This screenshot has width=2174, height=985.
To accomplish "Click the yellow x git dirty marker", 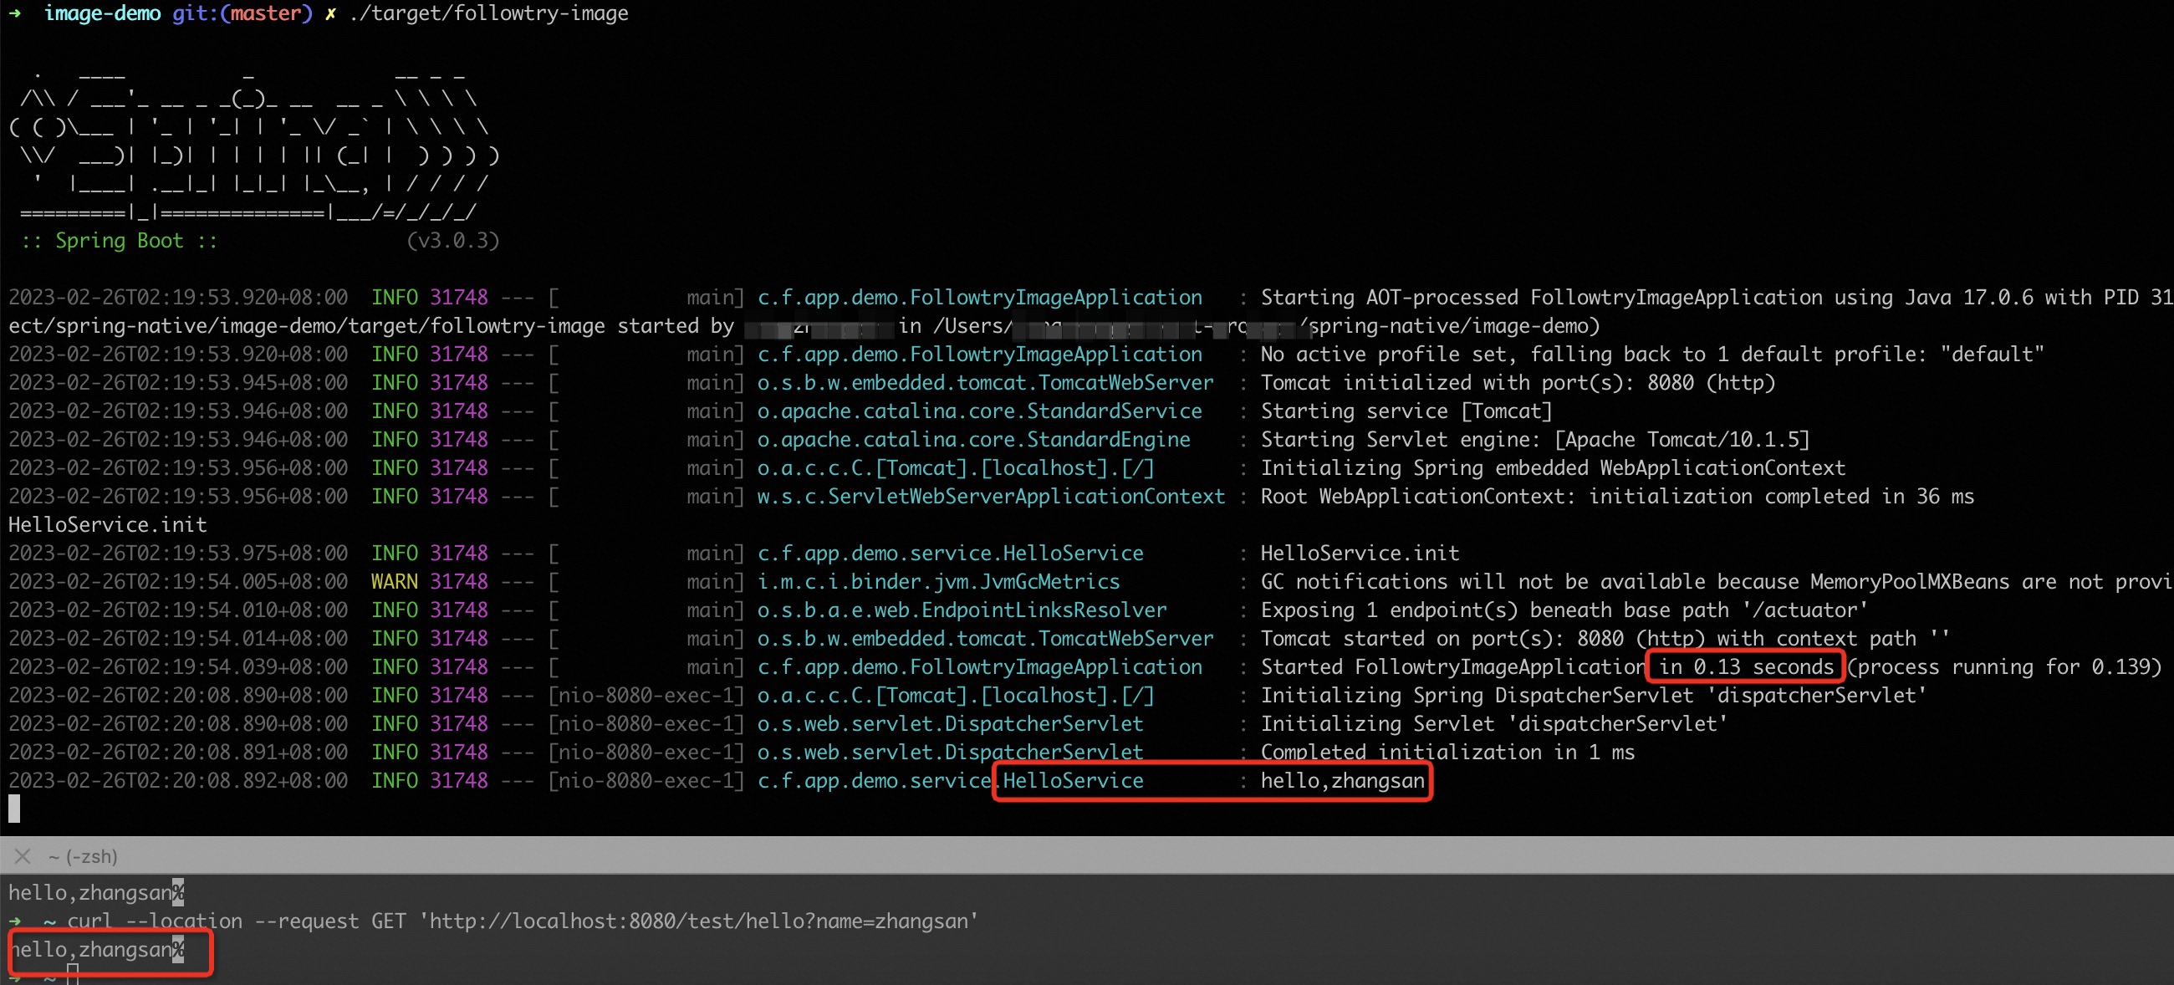I will 330,13.
